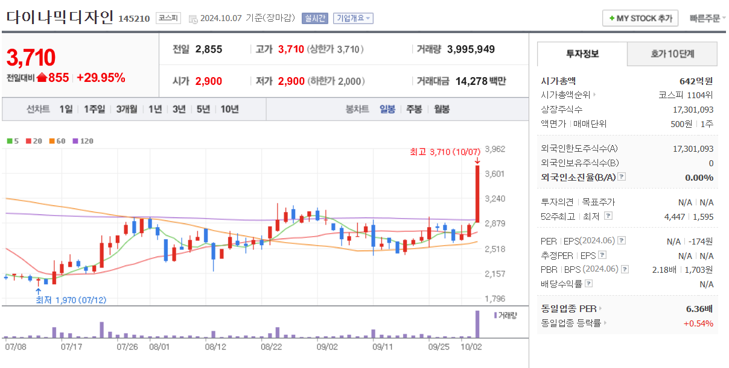
Task: Click the 최고 3,710 red arrow marker
Action: (477, 160)
